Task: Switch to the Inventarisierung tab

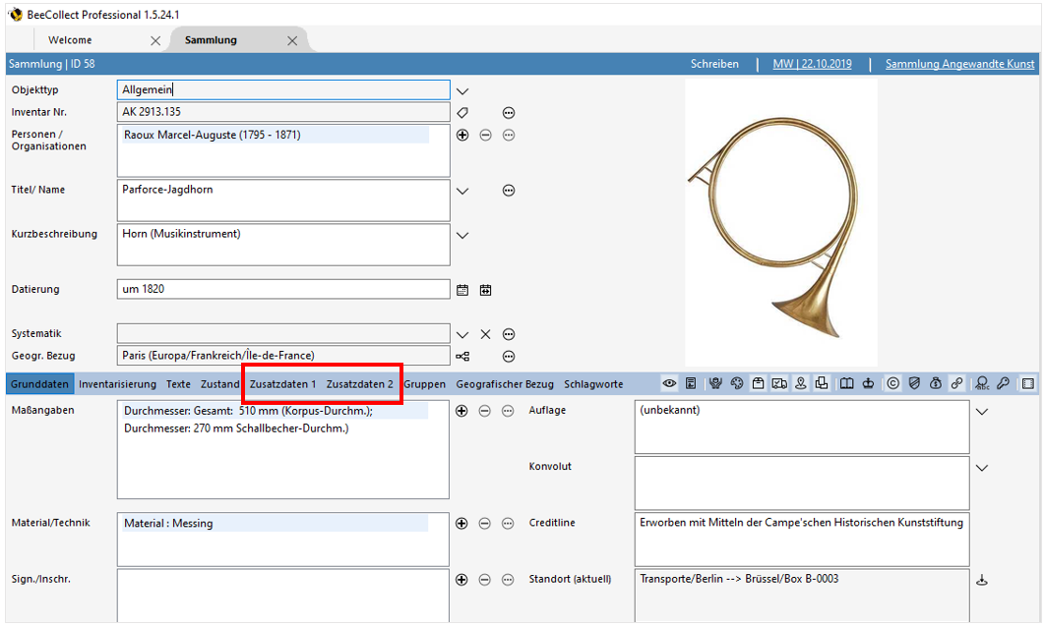Action: pyautogui.click(x=117, y=384)
